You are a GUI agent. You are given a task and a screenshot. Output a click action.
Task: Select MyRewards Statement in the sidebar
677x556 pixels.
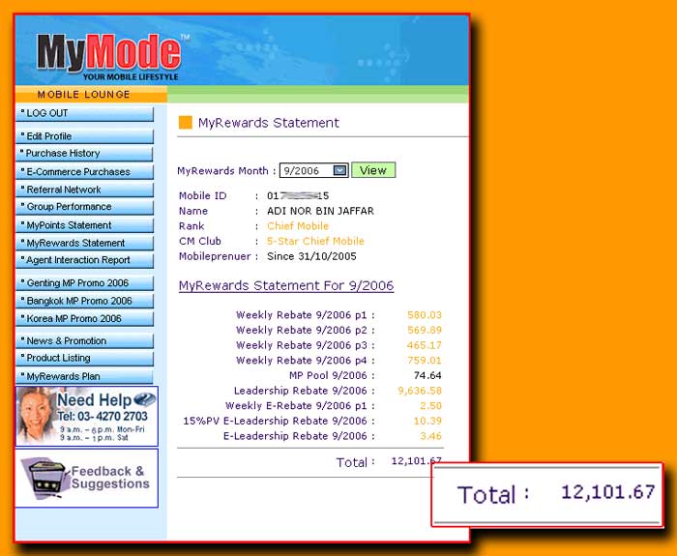tap(84, 243)
